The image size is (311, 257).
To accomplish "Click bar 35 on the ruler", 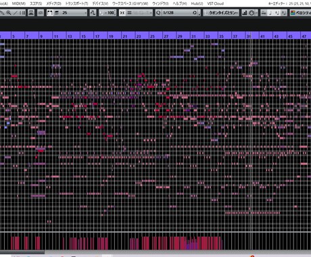I will (221, 36).
